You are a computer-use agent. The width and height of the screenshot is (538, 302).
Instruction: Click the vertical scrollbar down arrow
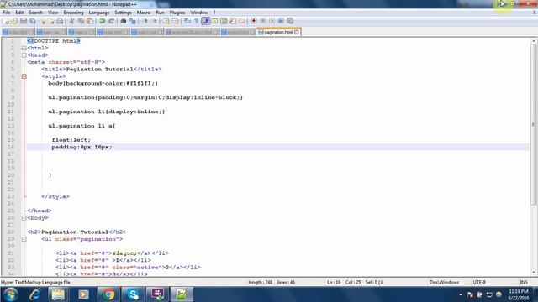[534, 273]
